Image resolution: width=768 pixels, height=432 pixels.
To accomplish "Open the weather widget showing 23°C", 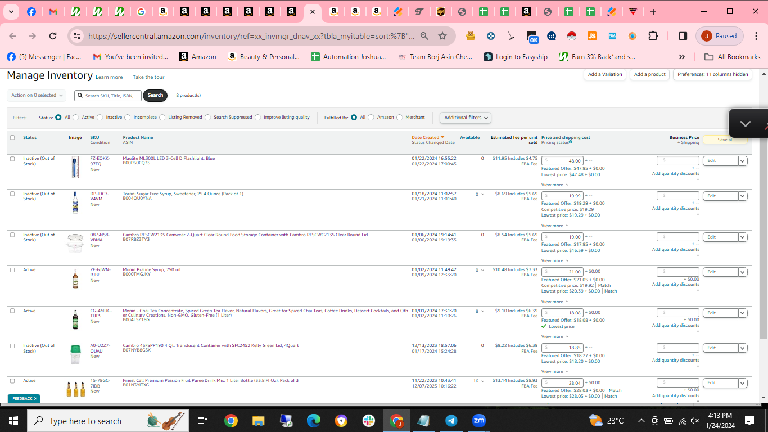I will [x=606, y=421].
